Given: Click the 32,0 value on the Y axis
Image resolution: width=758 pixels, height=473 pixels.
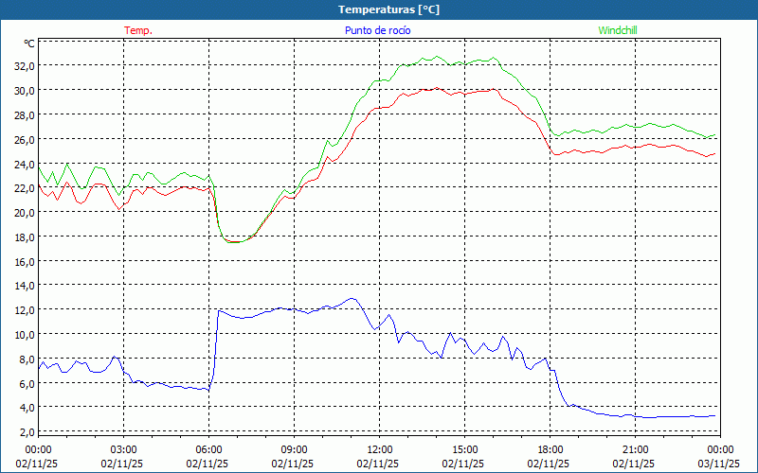Looking at the screenshot, I should click(x=24, y=66).
